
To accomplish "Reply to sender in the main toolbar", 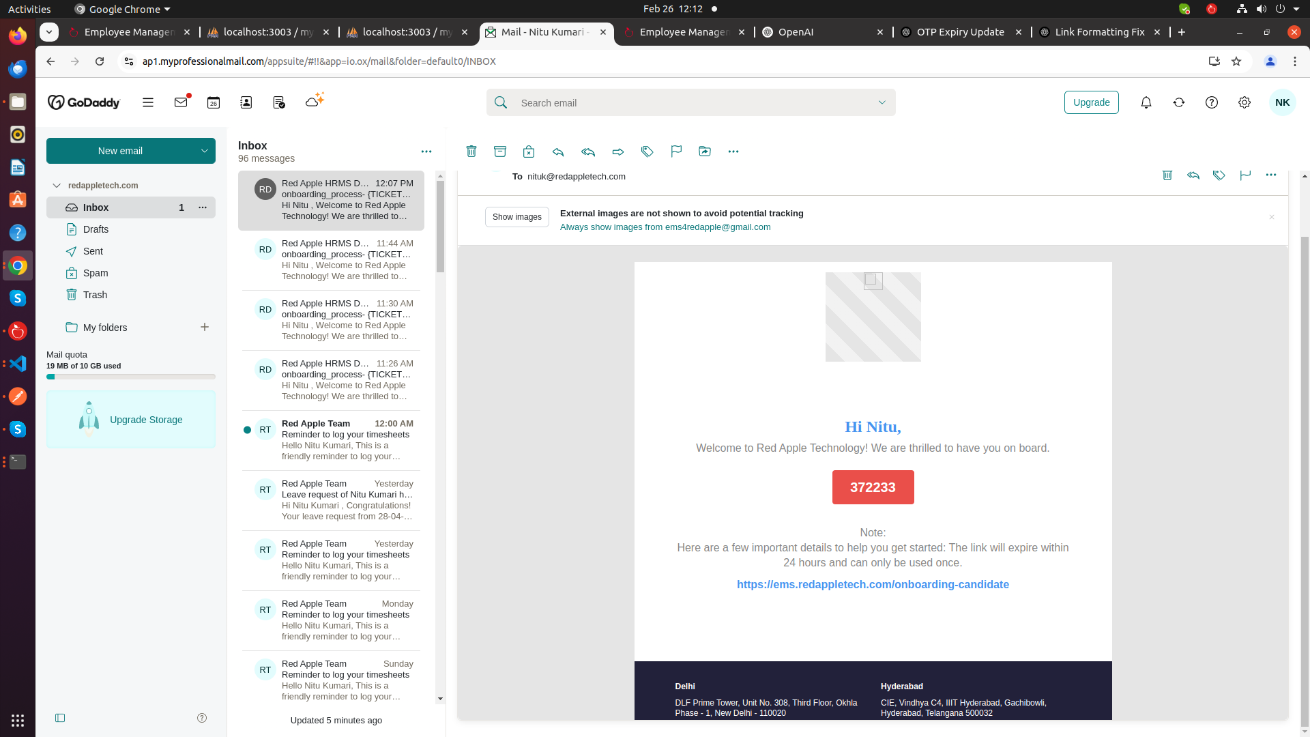I will coord(558,151).
